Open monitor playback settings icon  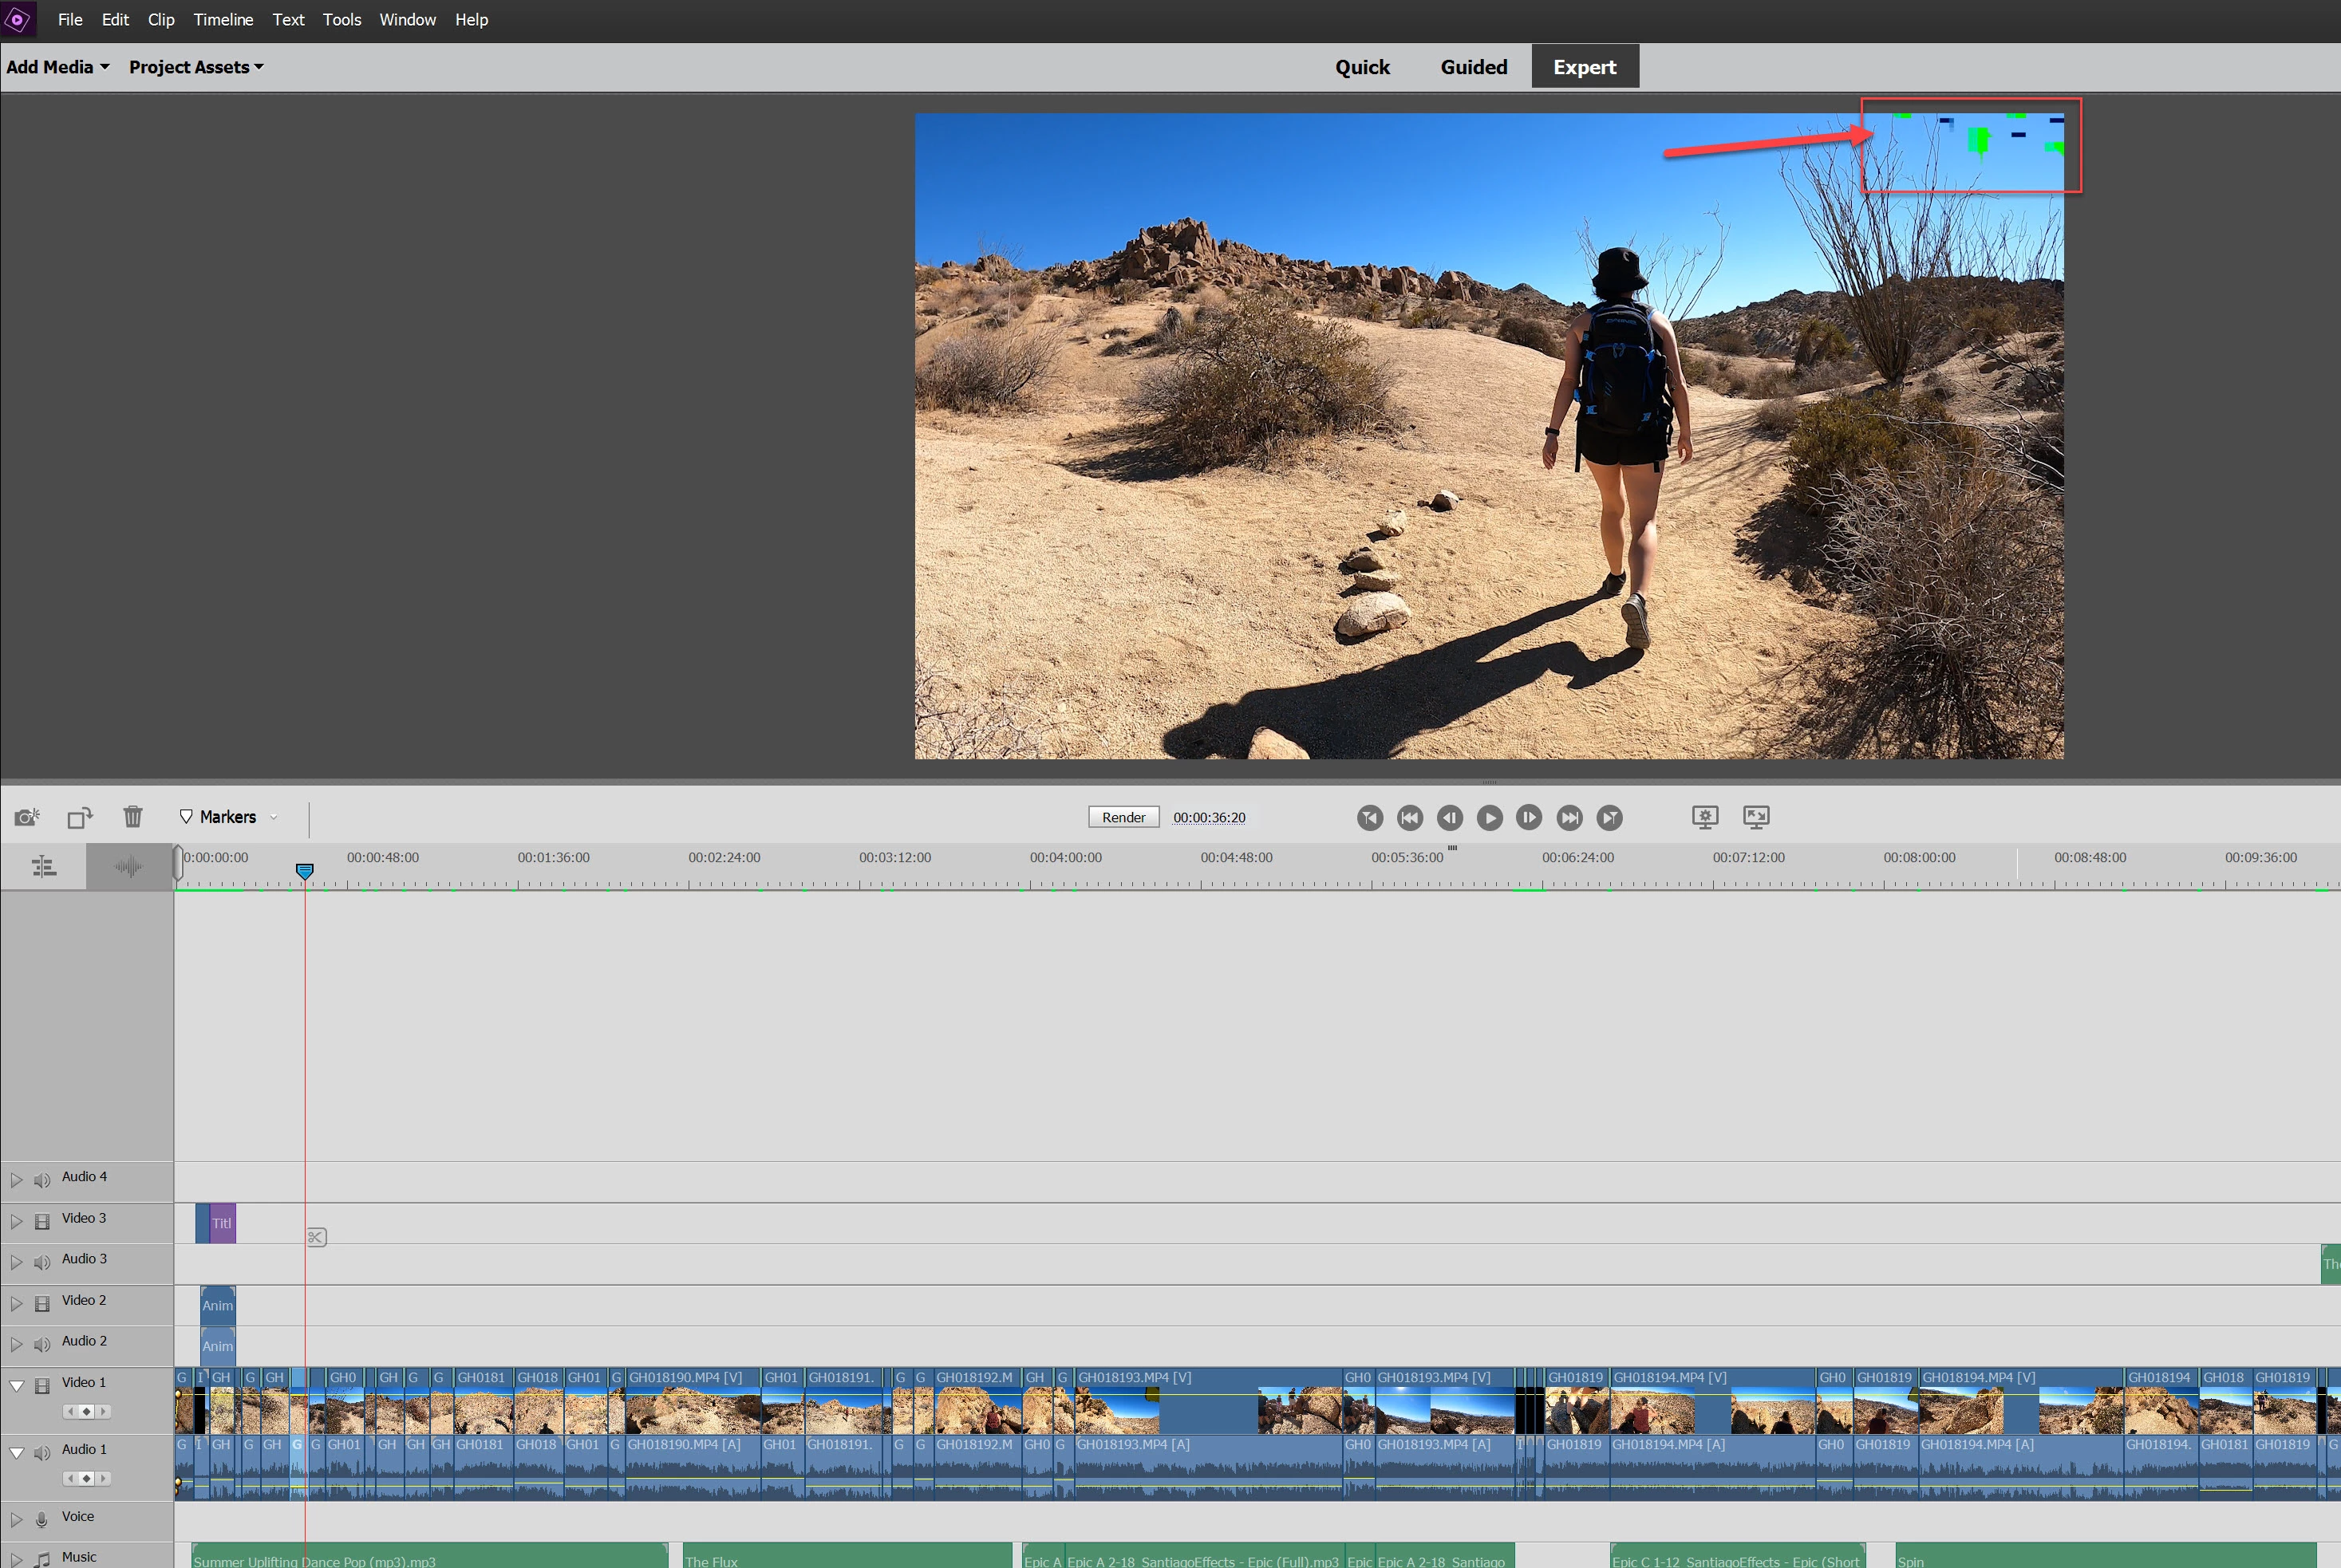[1705, 817]
